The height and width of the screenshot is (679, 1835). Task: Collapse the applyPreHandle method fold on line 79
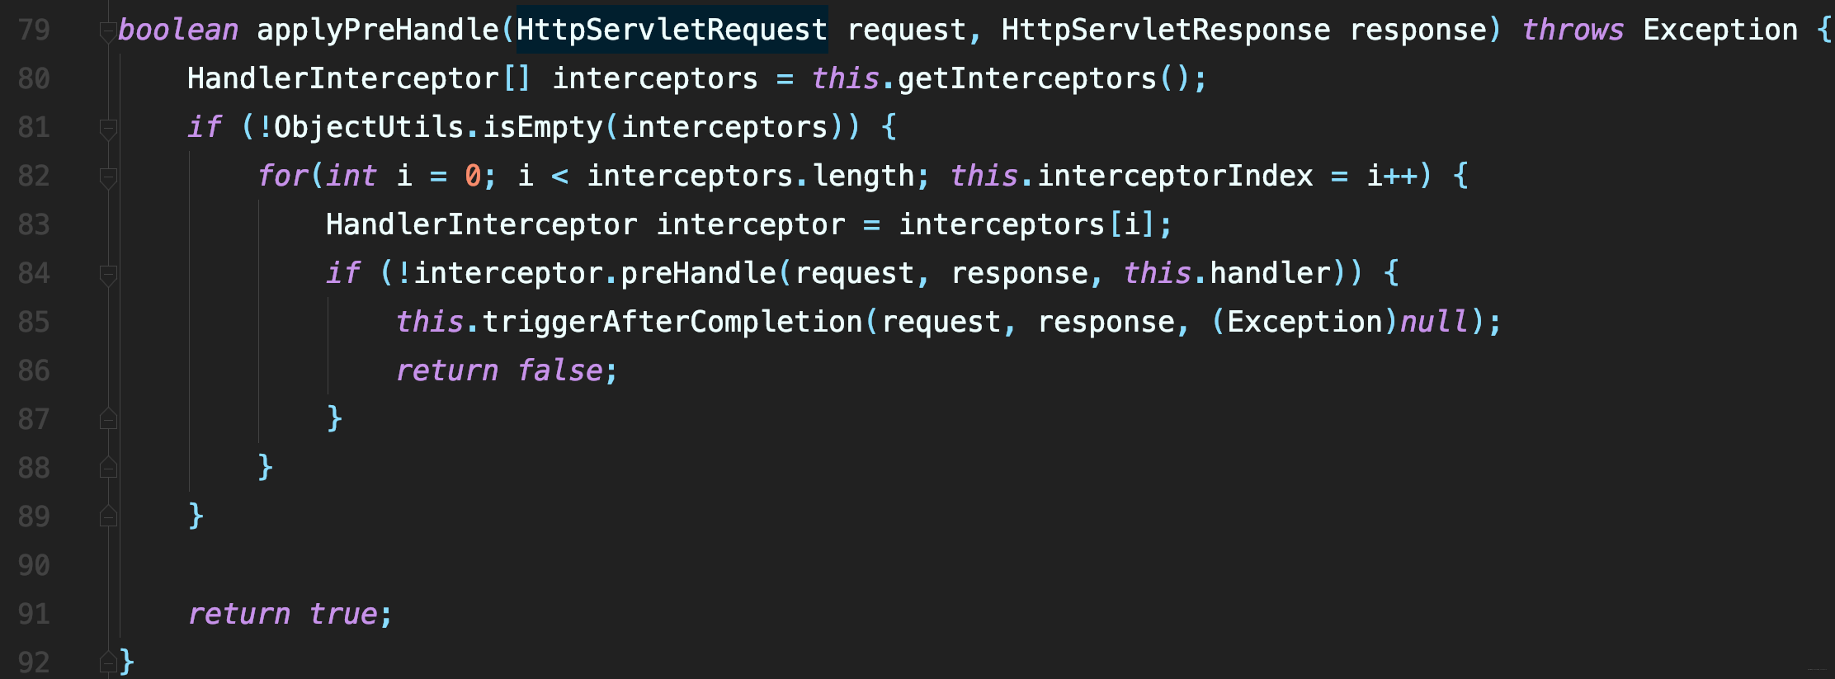click(107, 31)
